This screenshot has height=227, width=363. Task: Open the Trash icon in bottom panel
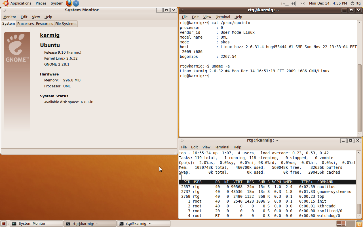359,224
